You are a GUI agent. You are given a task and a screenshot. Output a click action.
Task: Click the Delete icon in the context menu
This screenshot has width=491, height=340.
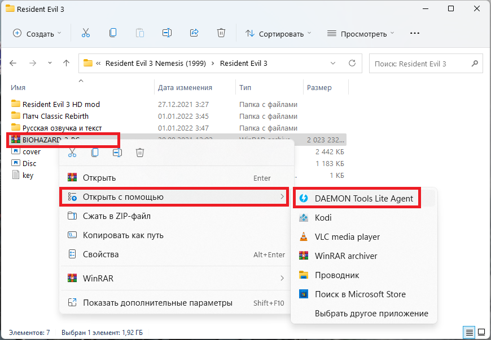click(140, 153)
